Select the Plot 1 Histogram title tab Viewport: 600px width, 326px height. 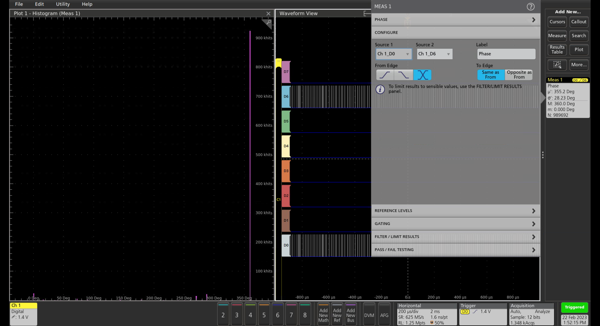(47, 13)
